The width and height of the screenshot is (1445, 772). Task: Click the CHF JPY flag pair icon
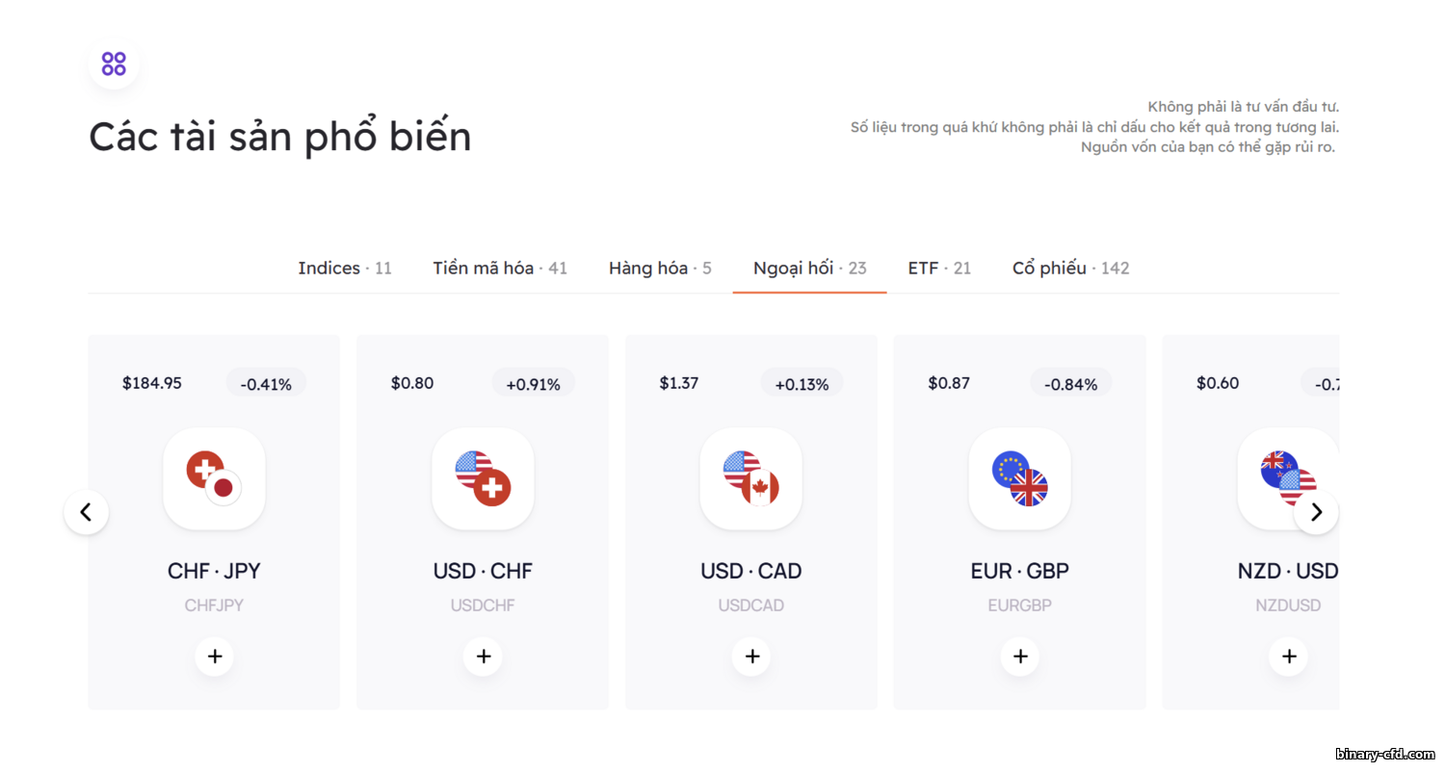(x=214, y=478)
